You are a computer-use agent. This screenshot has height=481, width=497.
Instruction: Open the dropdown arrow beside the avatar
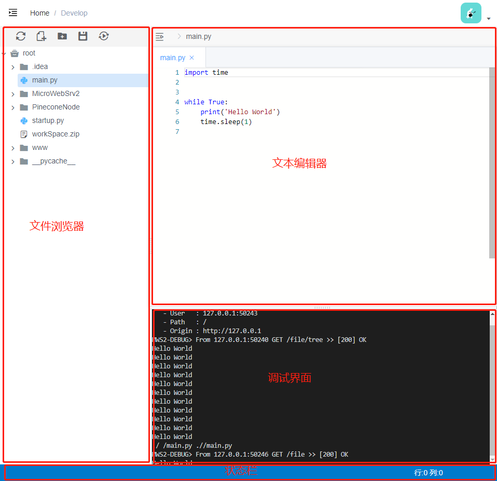click(489, 19)
